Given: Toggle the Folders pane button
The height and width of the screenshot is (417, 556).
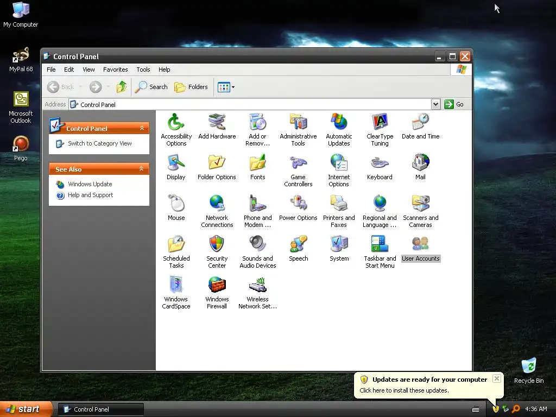Looking at the screenshot, I should (x=191, y=87).
